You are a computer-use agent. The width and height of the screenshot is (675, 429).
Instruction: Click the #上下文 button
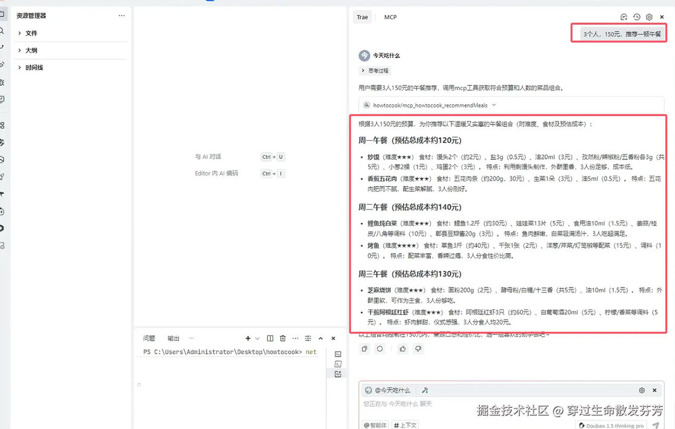coord(405,425)
